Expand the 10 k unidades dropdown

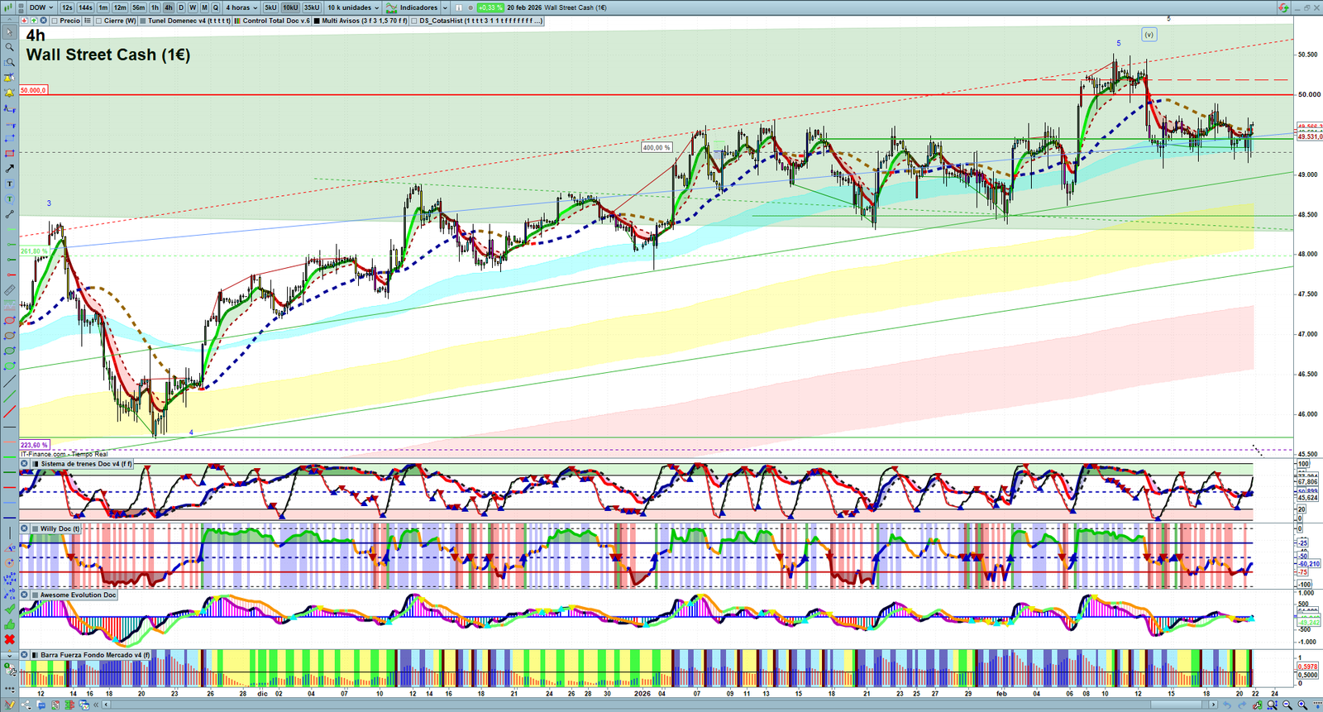click(x=353, y=7)
